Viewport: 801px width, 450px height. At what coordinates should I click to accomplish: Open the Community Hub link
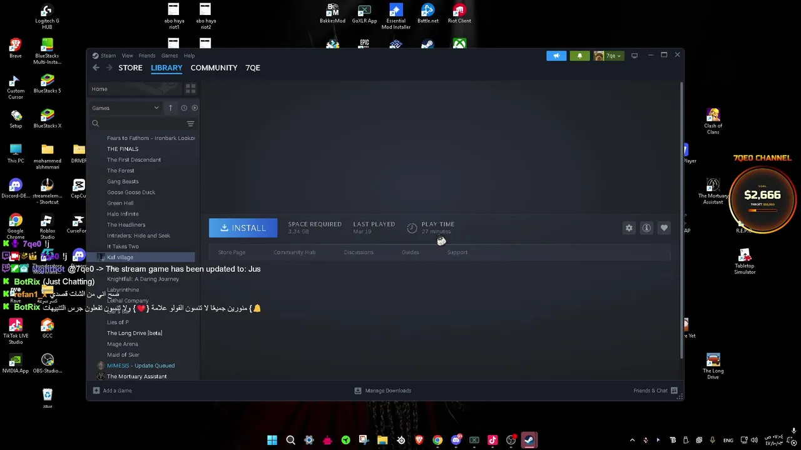294,252
